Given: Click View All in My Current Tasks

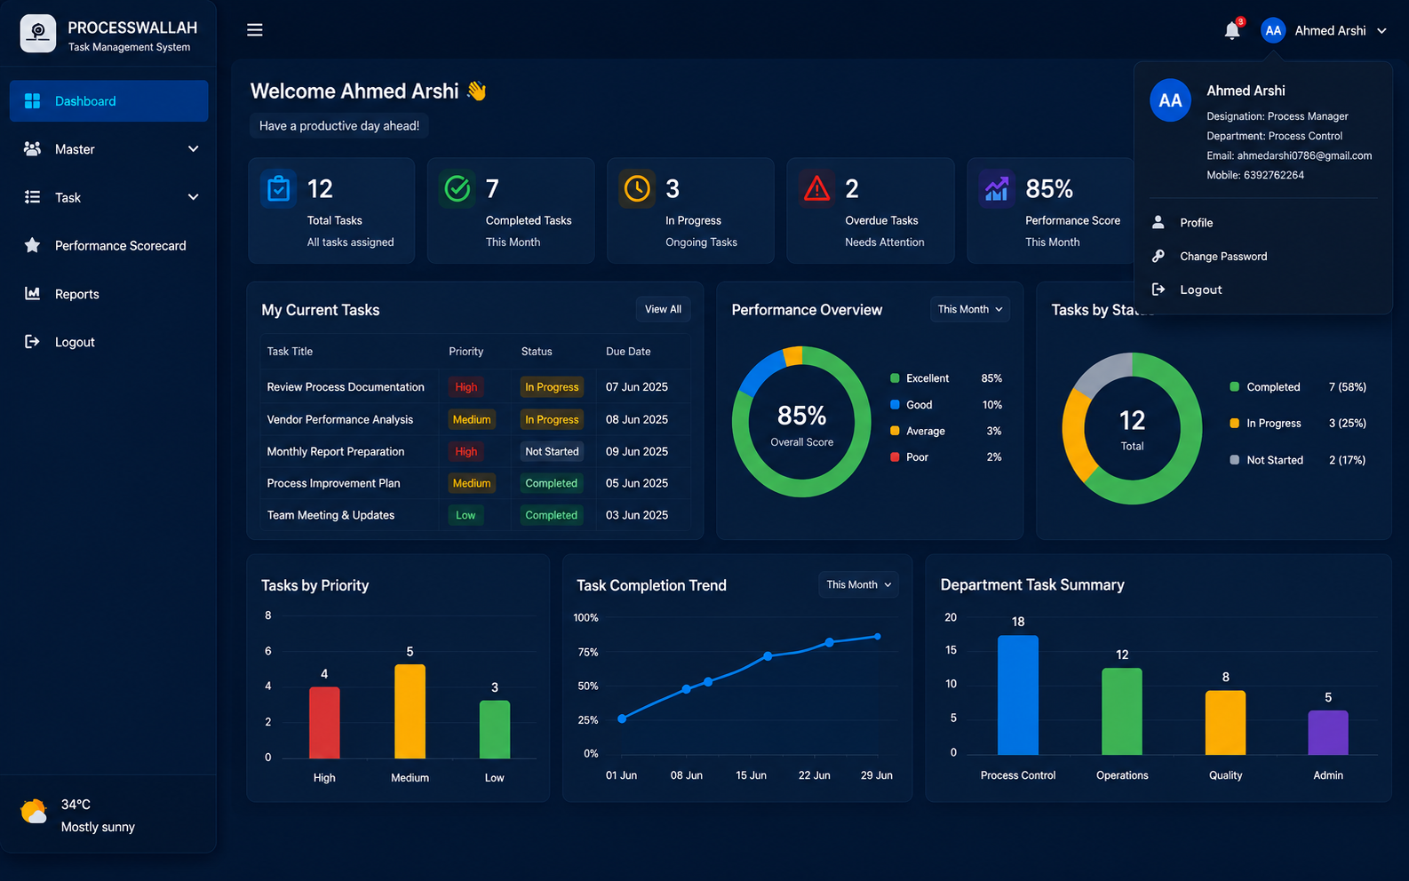Looking at the screenshot, I should tap(663, 309).
